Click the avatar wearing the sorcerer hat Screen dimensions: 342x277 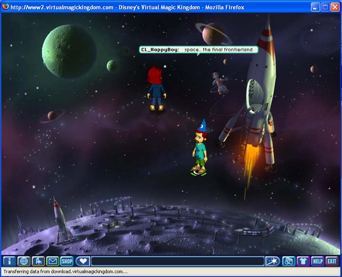tap(200, 148)
